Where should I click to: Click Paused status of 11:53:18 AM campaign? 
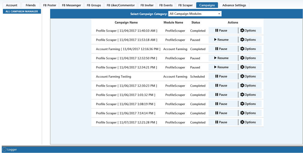[x=195, y=40]
